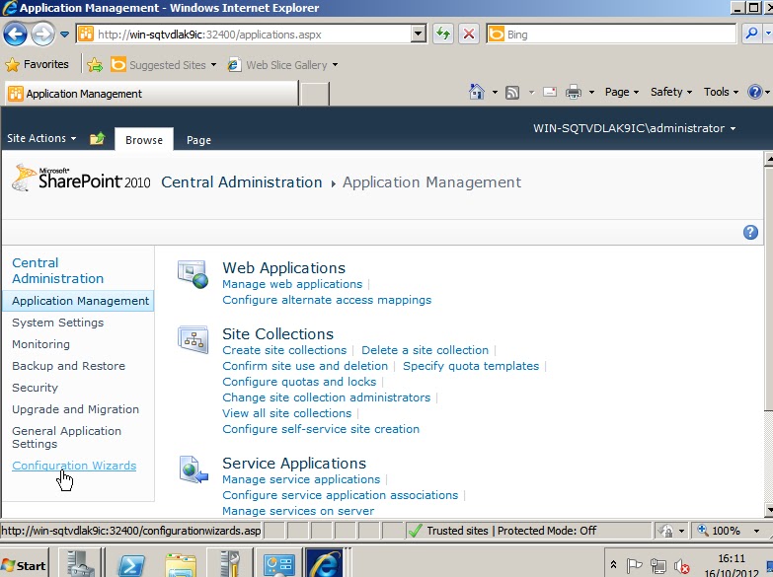773x577 pixels.
Task: Select the Application Management browser tab
Action: [x=152, y=94]
